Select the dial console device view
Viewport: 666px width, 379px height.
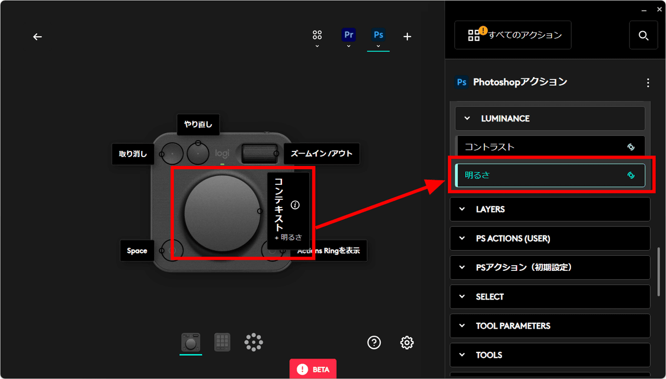(x=190, y=342)
